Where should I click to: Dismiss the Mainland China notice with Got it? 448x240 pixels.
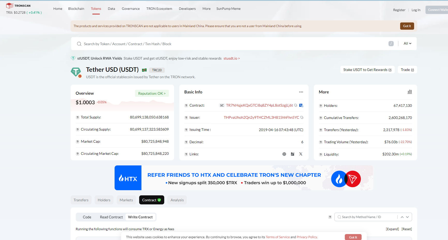[407, 26]
